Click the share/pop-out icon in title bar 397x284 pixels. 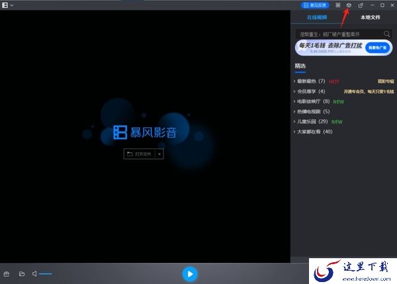click(361, 5)
